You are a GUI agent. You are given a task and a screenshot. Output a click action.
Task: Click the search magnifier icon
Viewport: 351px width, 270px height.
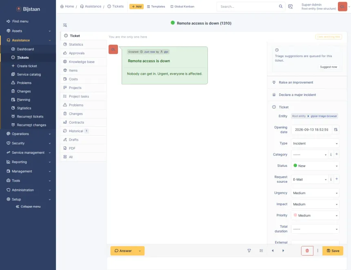point(280,7)
